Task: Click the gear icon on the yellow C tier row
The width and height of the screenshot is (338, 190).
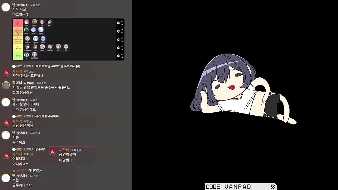Action: (x=118, y=48)
